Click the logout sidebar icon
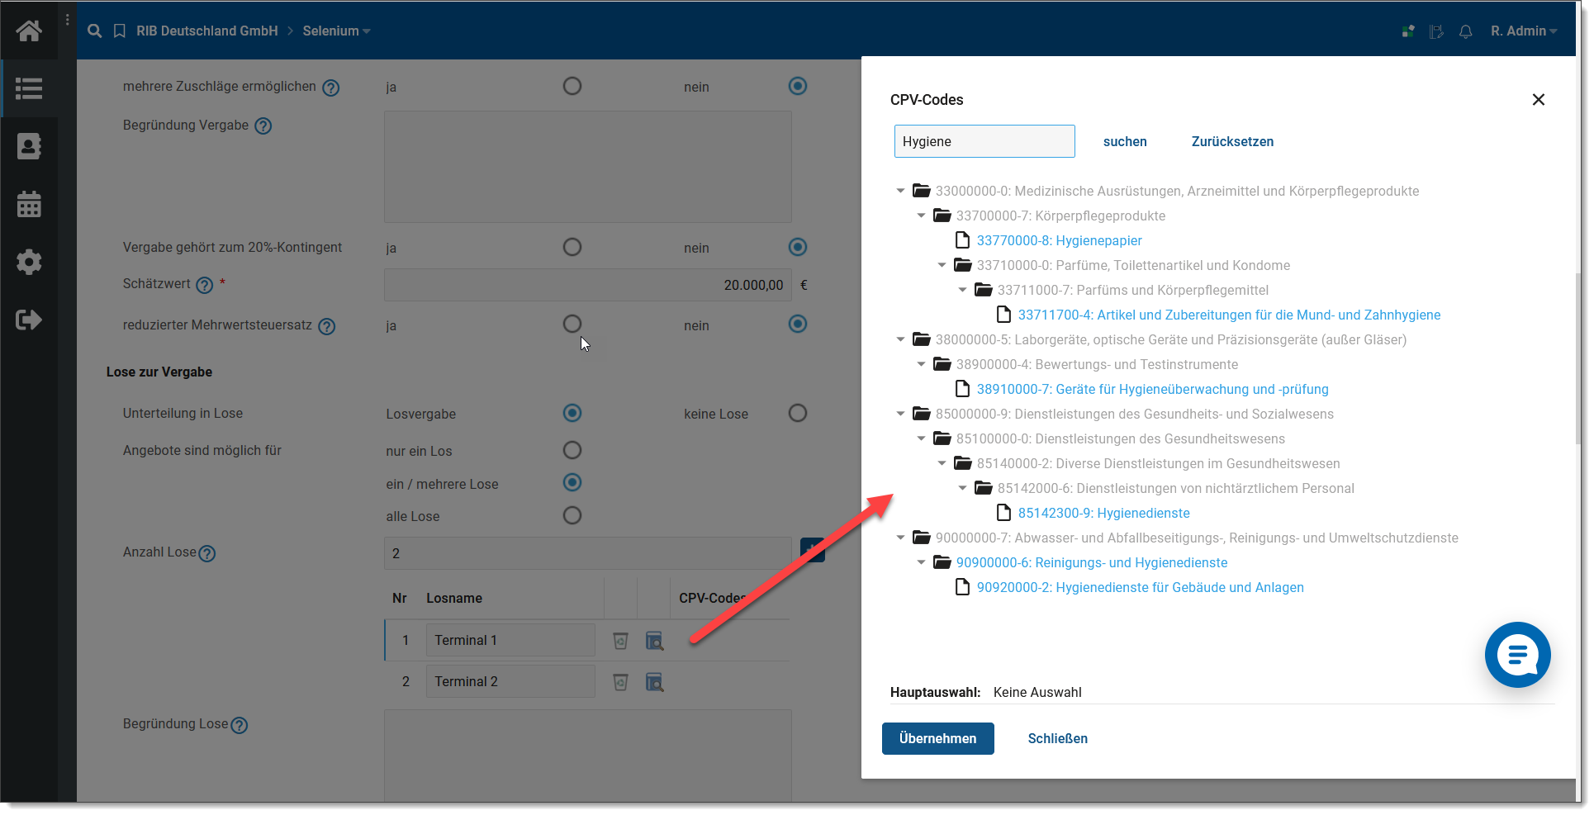The image size is (1594, 815). click(x=29, y=320)
